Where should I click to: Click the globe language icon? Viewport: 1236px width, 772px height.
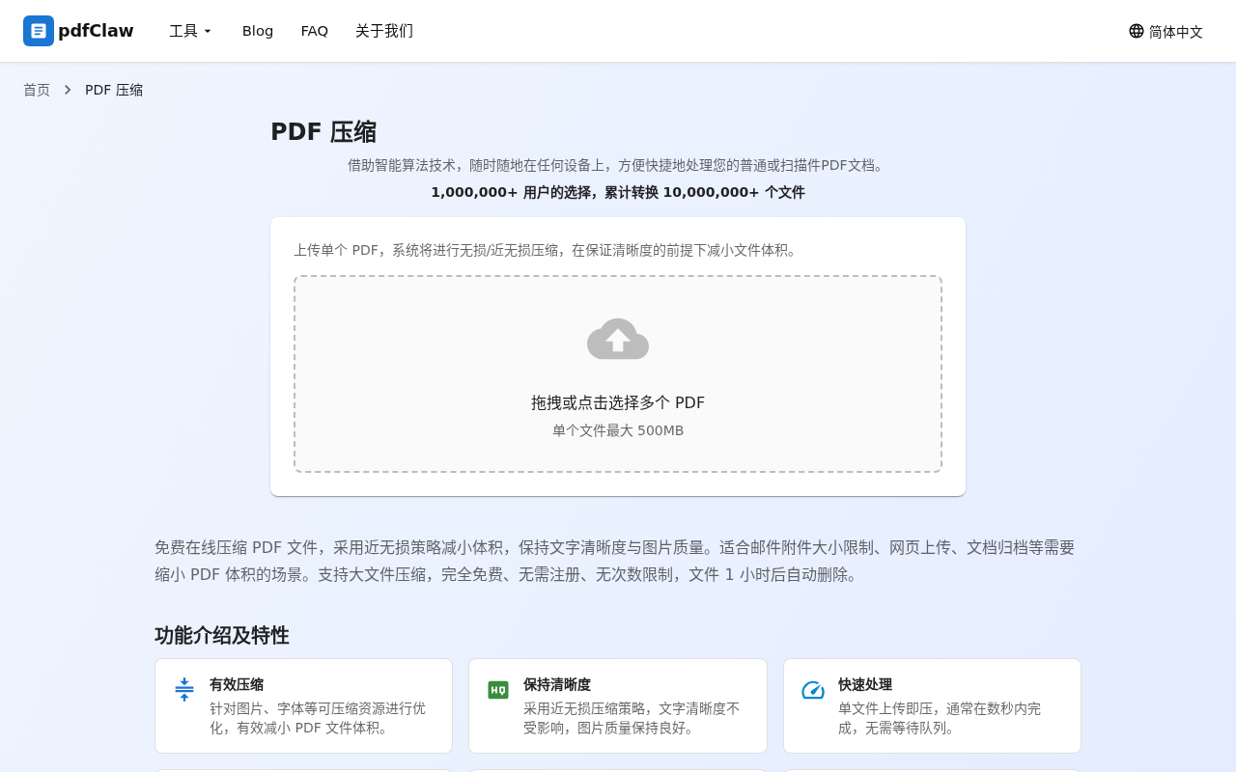1137,31
